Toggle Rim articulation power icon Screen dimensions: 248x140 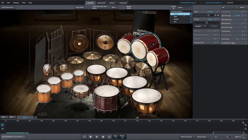pyautogui.click(x=191, y=22)
